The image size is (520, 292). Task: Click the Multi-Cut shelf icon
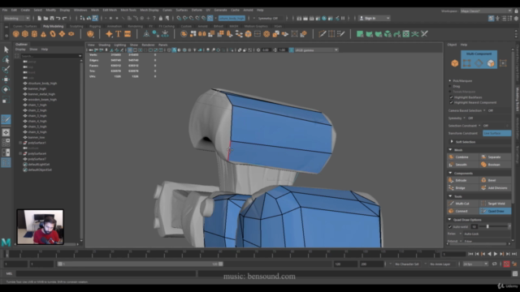pos(322,34)
